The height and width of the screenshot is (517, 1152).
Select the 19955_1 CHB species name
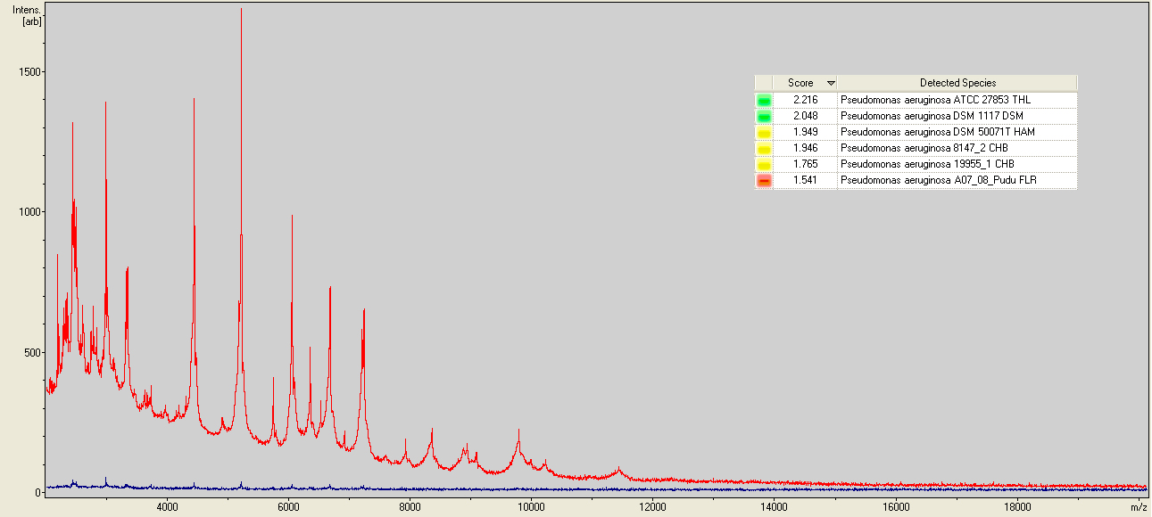pos(926,165)
